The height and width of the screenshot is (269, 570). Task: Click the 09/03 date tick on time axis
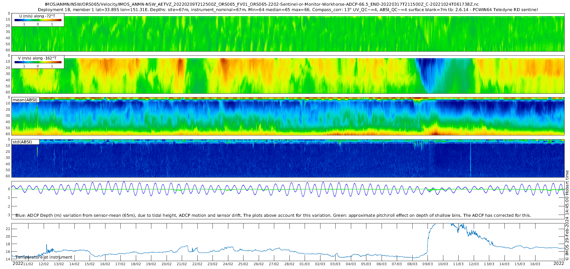pyautogui.click(x=427, y=264)
